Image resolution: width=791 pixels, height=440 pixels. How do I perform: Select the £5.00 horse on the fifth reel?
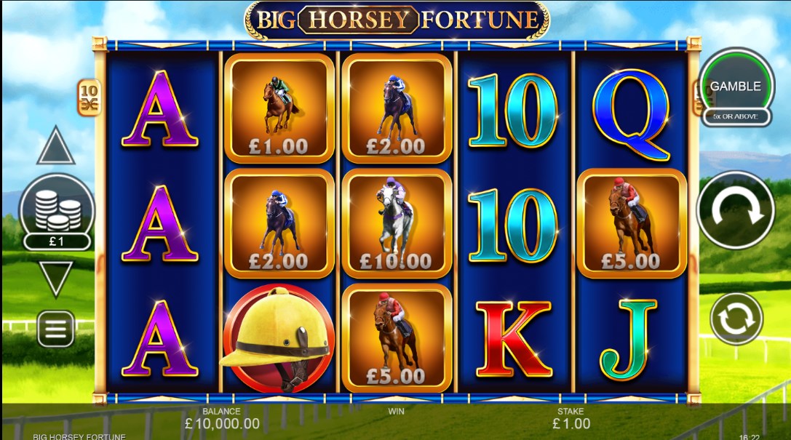(631, 223)
